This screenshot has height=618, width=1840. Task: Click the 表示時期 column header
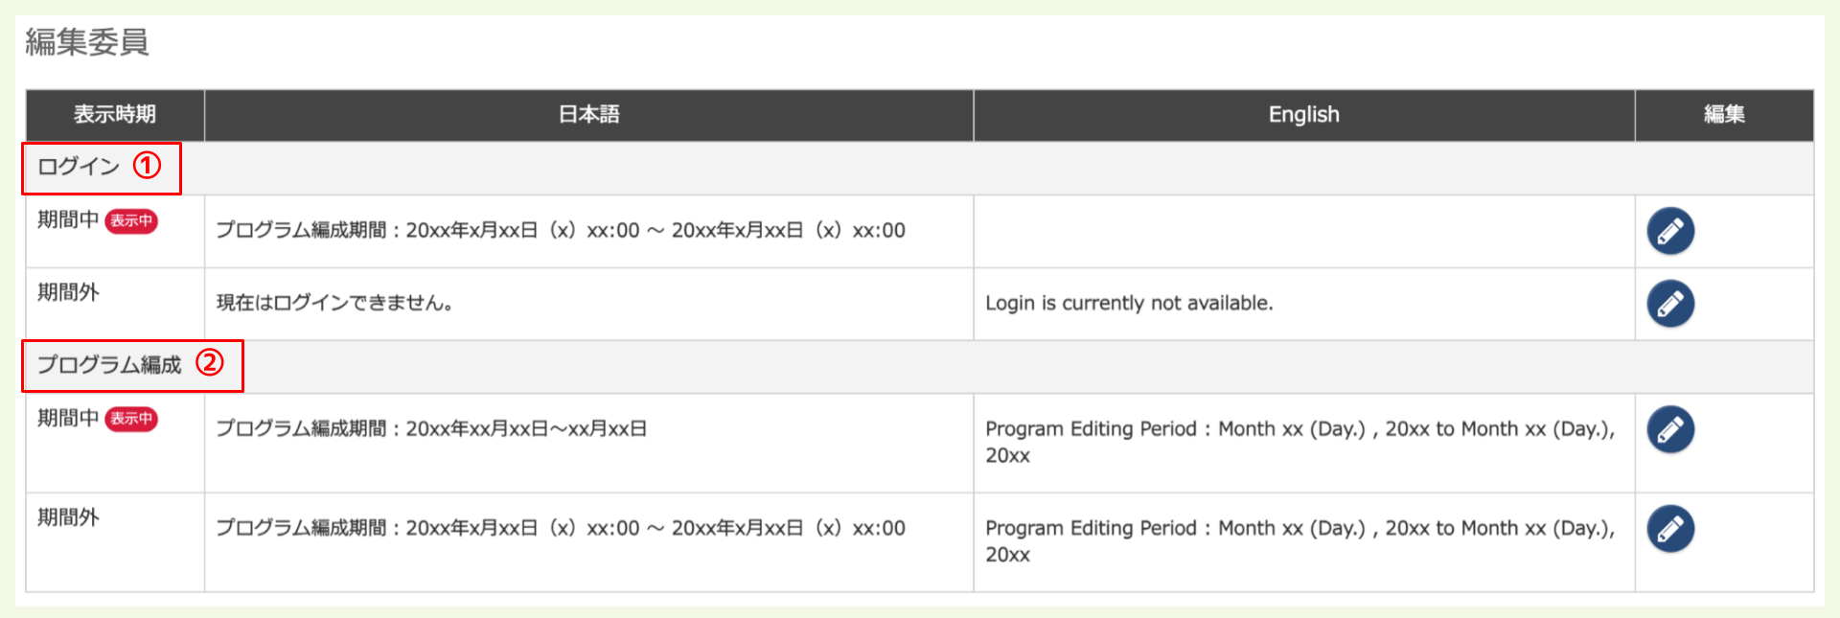tap(115, 115)
